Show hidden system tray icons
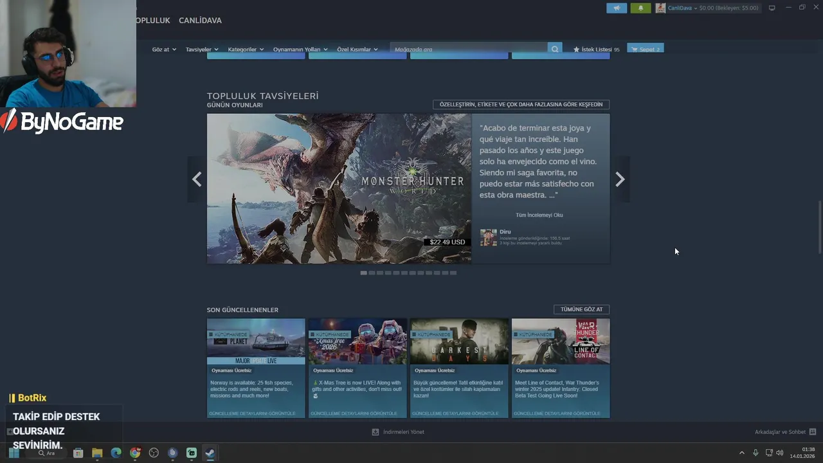Image resolution: width=823 pixels, height=463 pixels. pos(741,453)
